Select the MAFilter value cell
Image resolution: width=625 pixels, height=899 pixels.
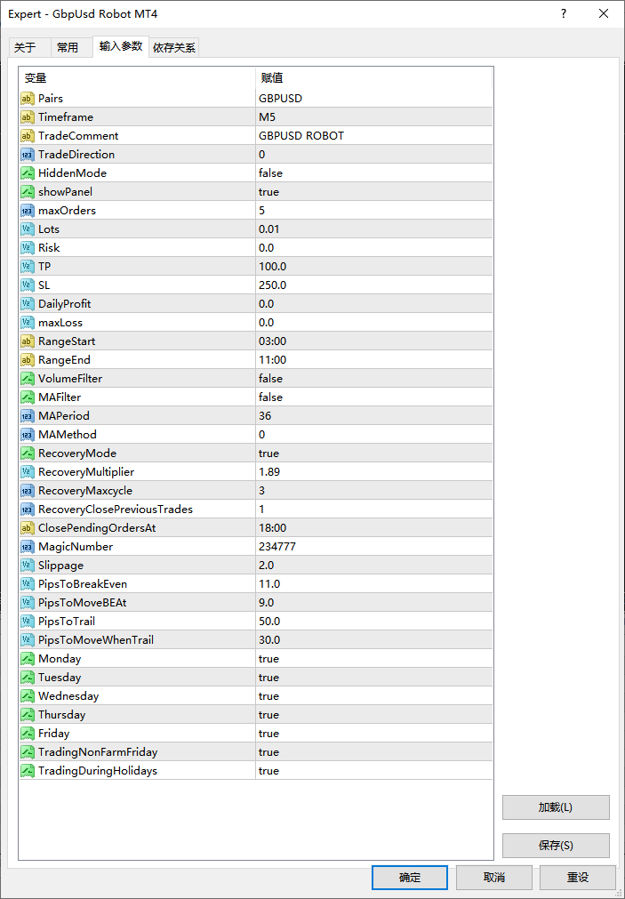pyautogui.click(x=373, y=397)
